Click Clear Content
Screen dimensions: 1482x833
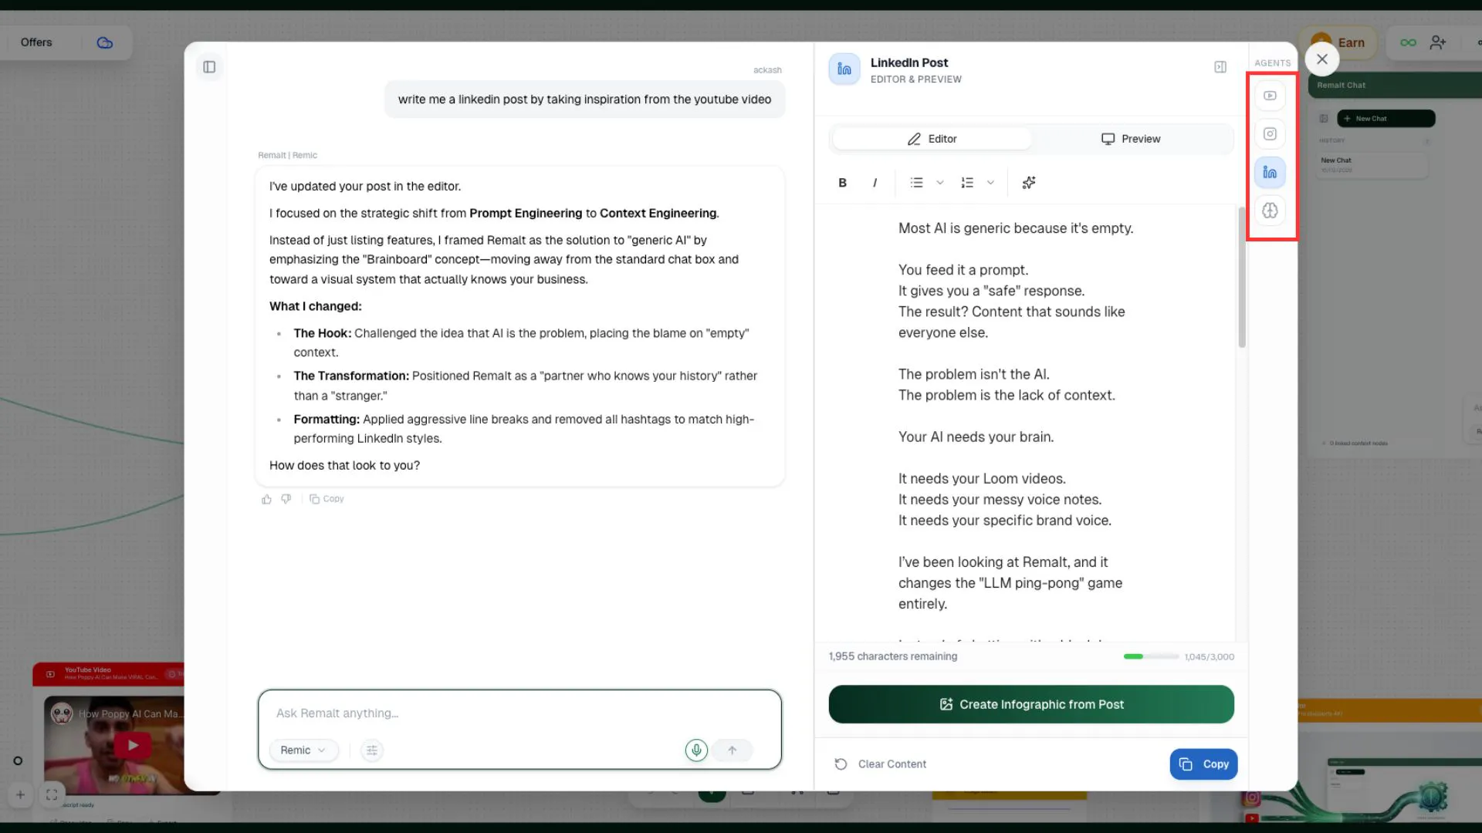point(881,764)
